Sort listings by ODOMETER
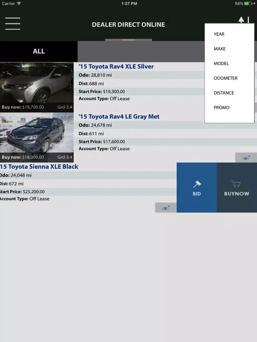The width and height of the screenshot is (257, 342). coord(225,78)
